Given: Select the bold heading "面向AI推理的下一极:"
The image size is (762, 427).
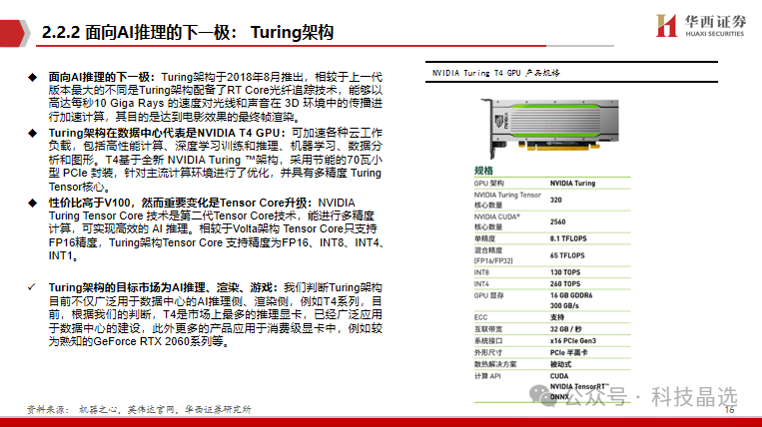Looking at the screenshot, I should (x=102, y=77).
